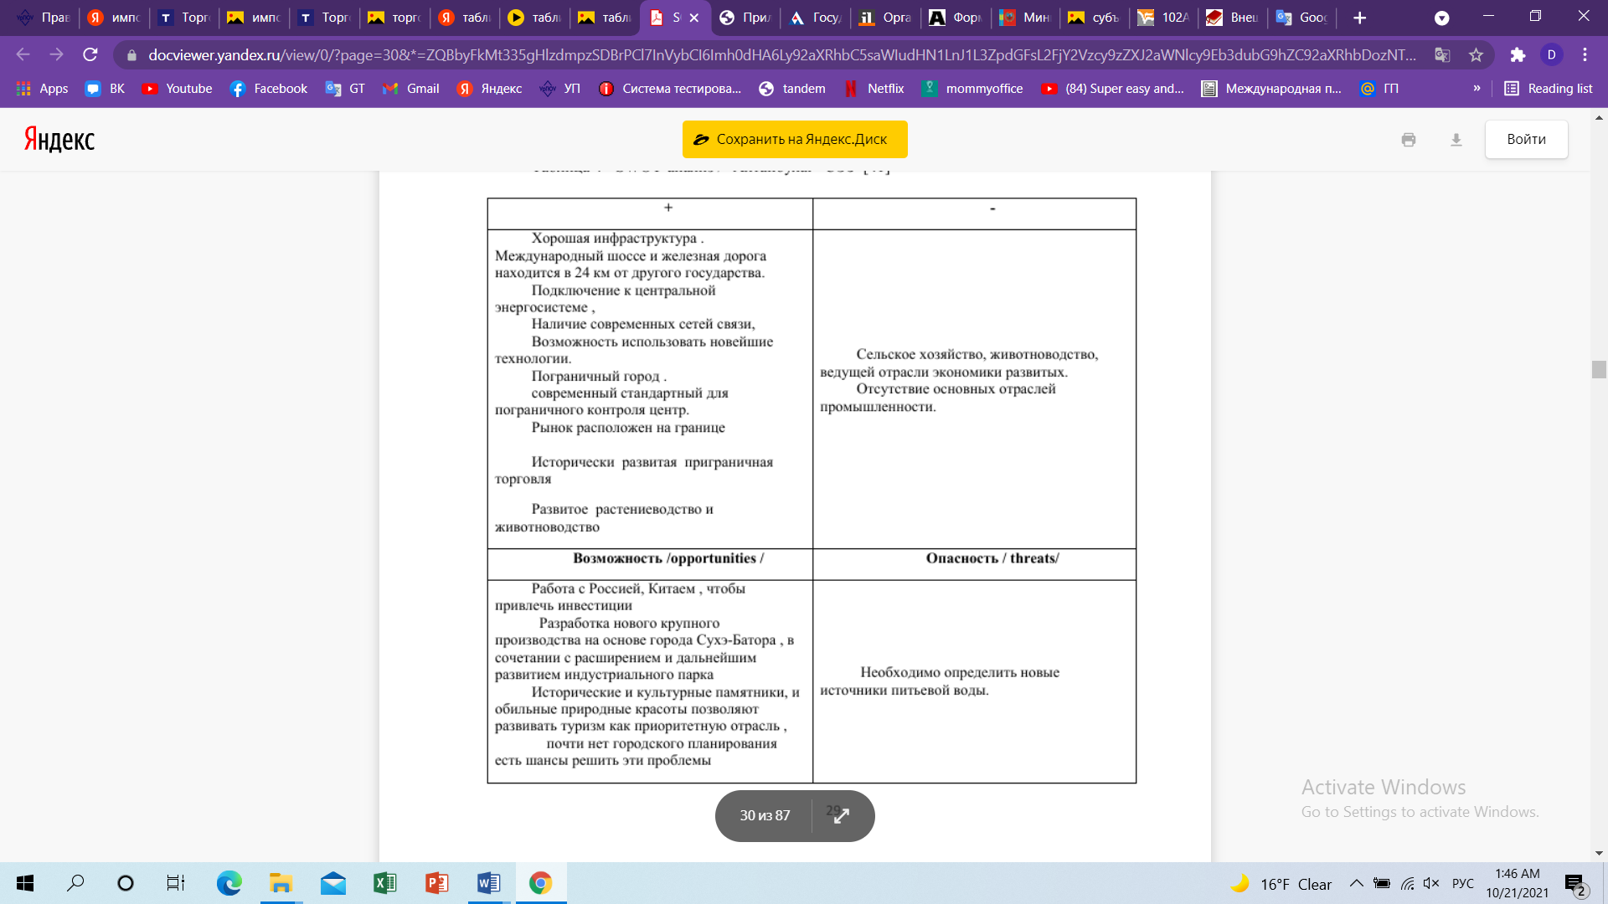Open the Youtube bookmark
1608x904 pixels.
pyautogui.click(x=178, y=89)
